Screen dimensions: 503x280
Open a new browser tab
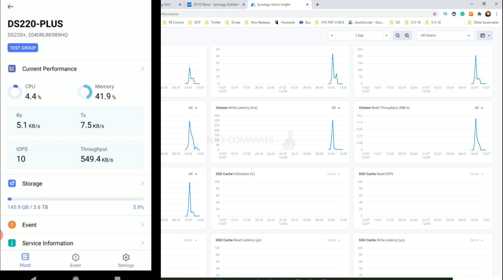click(317, 5)
